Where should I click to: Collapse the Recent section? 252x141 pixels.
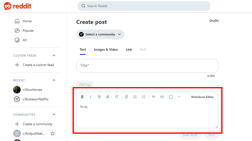pyautogui.click(x=54, y=80)
